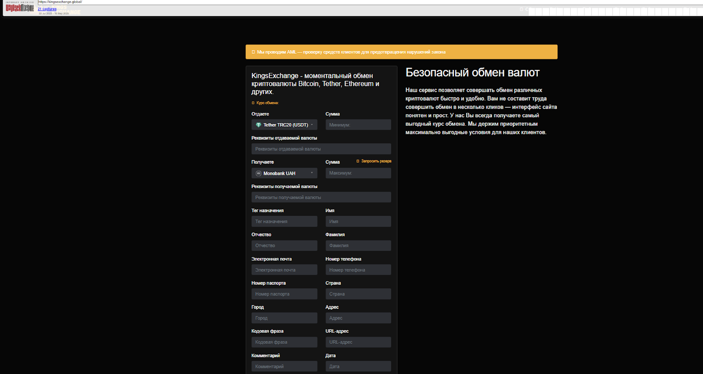Click into the Электронная почта field
The image size is (703, 374).
[x=284, y=270]
